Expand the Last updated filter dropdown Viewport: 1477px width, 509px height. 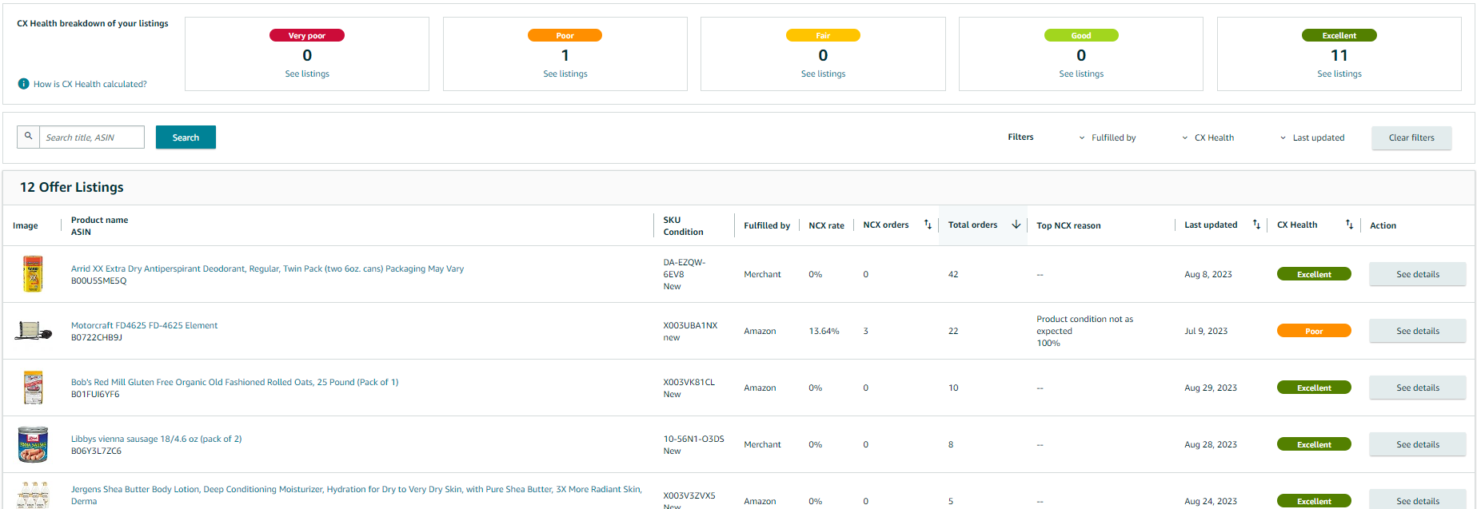point(1312,137)
